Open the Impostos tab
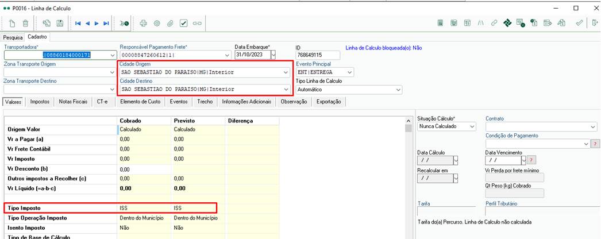 click(x=40, y=102)
